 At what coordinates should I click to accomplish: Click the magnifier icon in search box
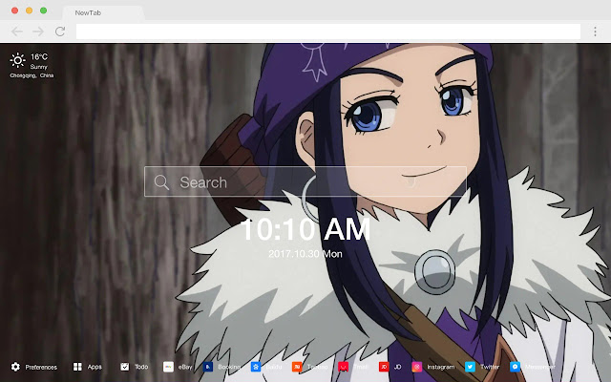pyautogui.click(x=161, y=182)
